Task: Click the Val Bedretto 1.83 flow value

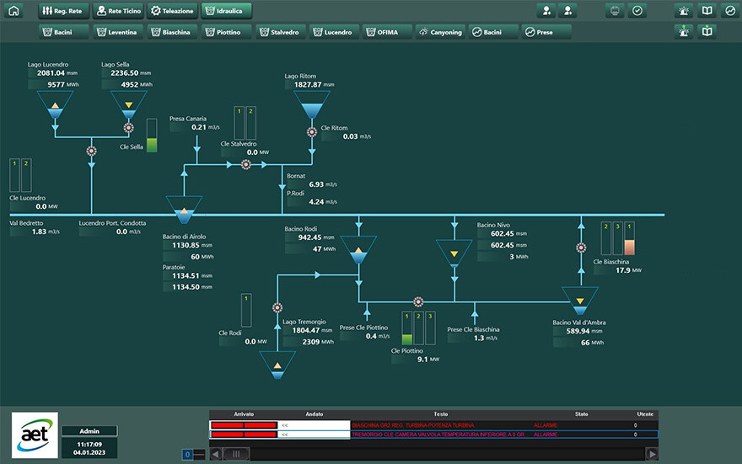Action: pyautogui.click(x=39, y=232)
